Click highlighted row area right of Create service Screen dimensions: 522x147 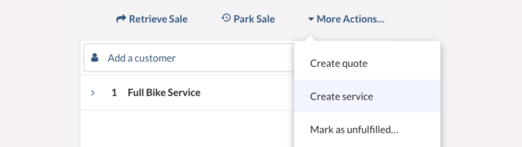409,96
